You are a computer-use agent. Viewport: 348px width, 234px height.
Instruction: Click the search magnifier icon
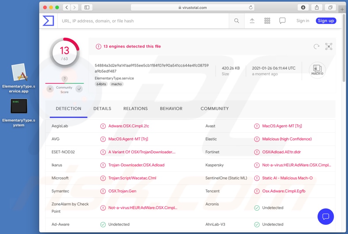237,21
